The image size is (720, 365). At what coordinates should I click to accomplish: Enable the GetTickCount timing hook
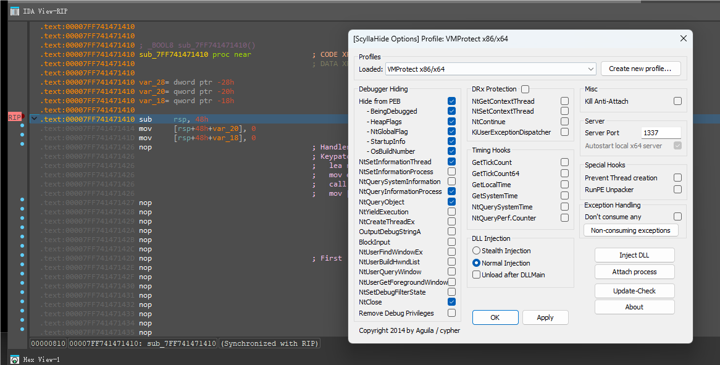pyautogui.click(x=564, y=162)
